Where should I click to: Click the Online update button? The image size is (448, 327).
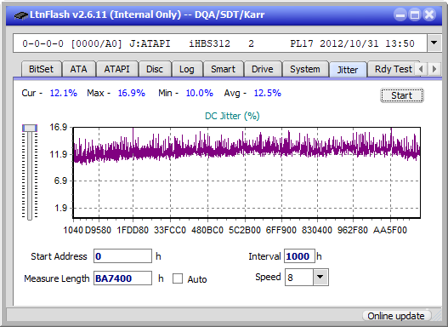[x=395, y=316]
